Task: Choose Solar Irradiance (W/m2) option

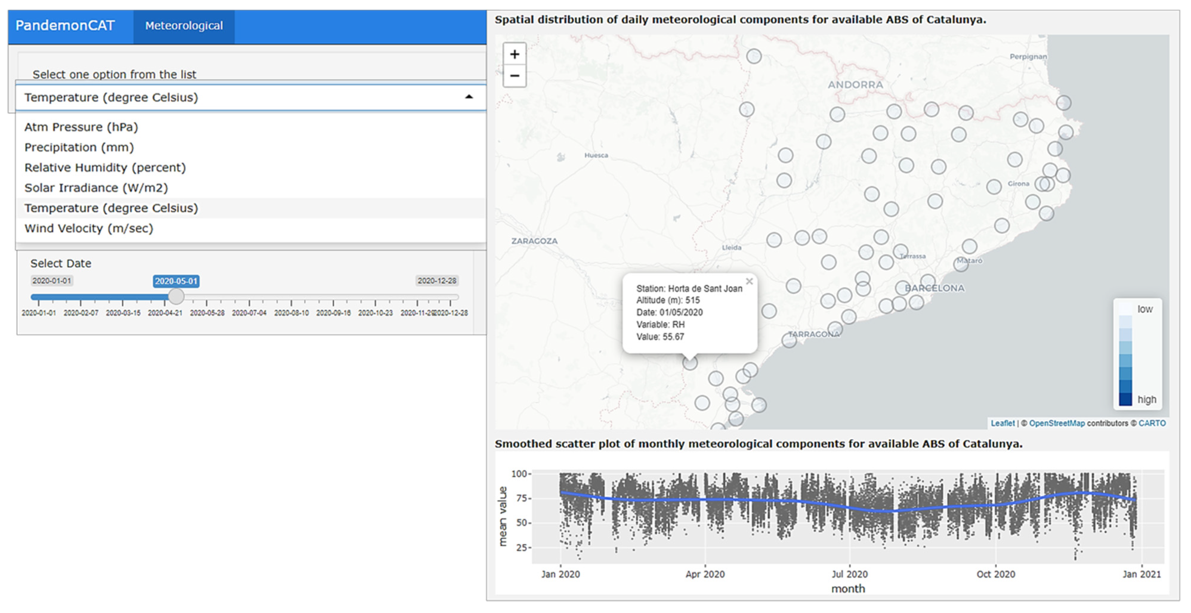Action: [96, 188]
